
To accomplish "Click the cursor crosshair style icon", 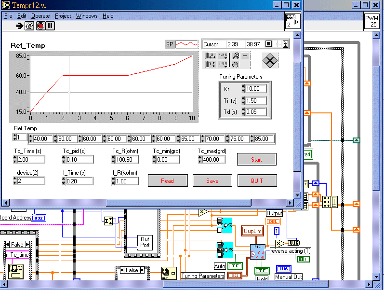I will tap(278, 44).
